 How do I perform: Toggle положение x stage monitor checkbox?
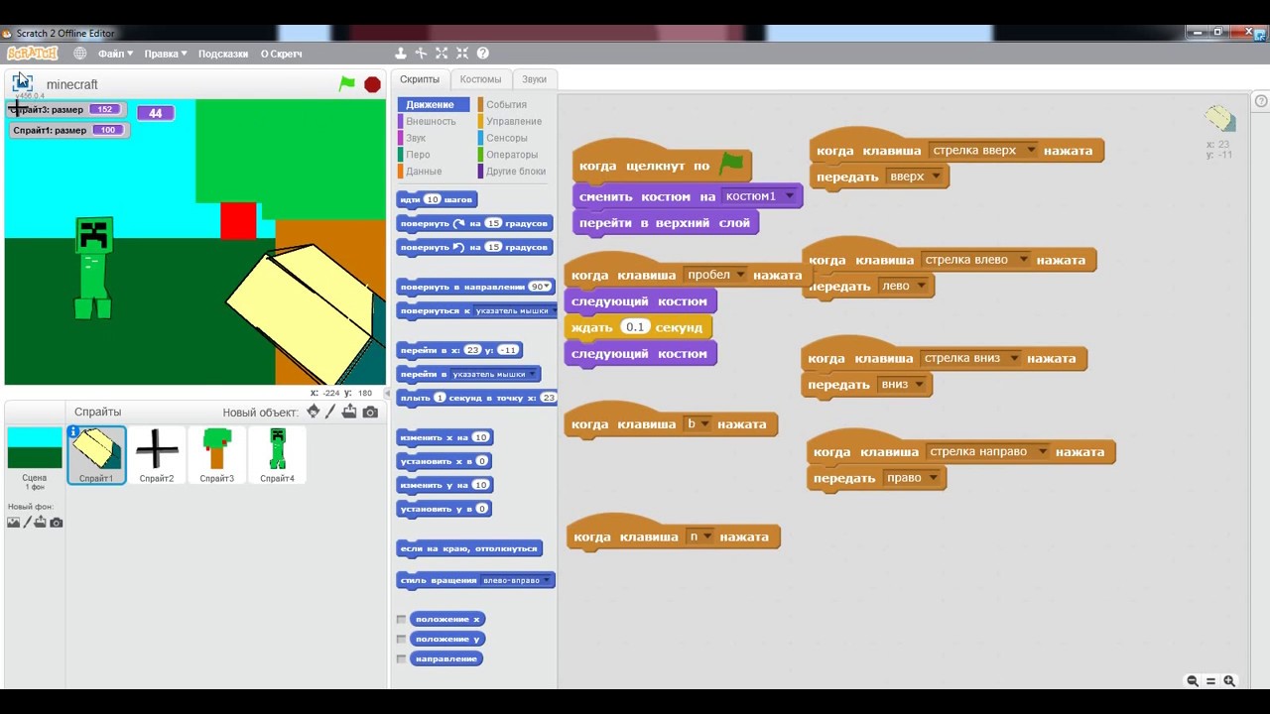point(401,619)
